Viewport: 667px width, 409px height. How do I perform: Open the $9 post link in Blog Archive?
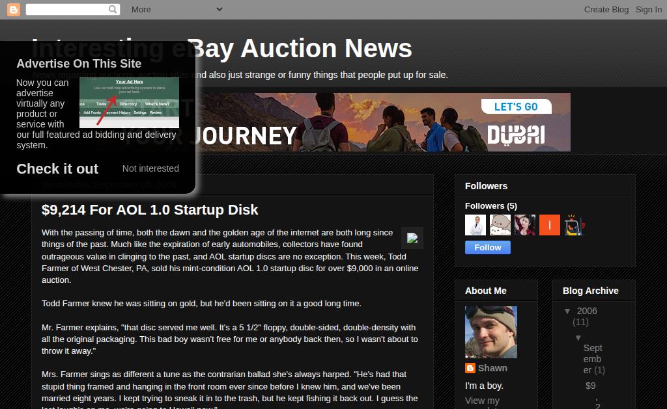coord(590,386)
